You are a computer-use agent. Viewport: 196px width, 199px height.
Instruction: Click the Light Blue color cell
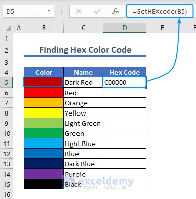coord(44,144)
